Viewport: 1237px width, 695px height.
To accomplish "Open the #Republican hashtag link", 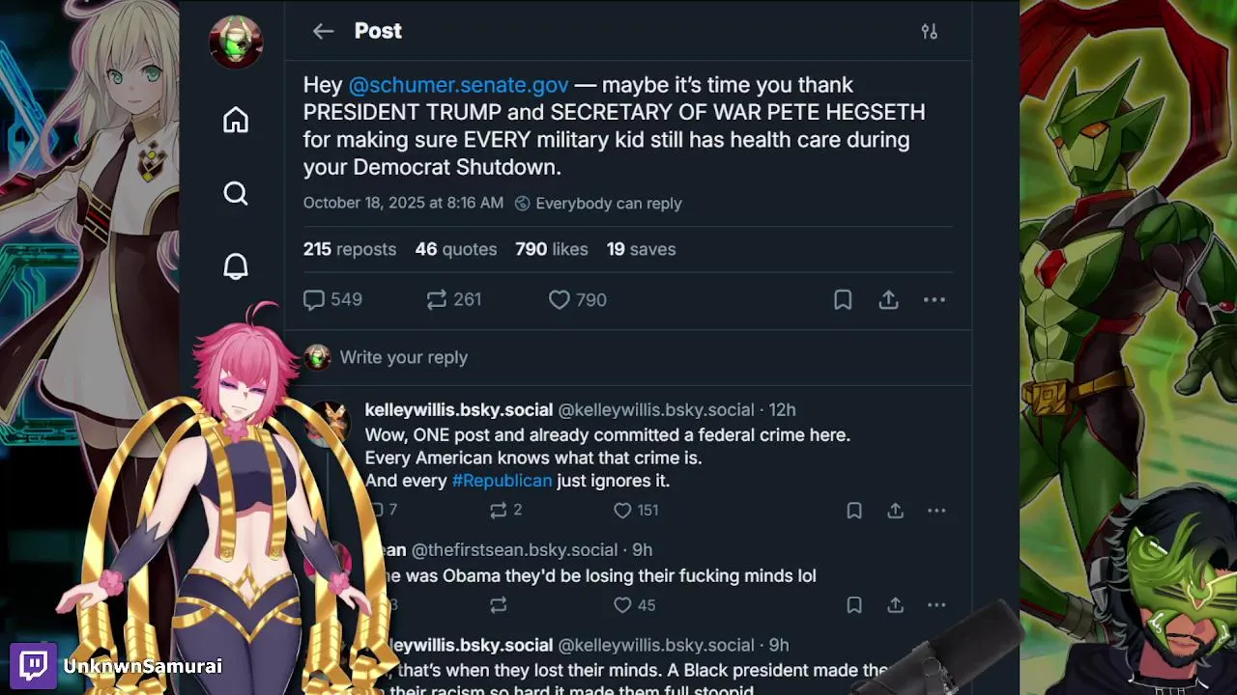I will click(502, 481).
